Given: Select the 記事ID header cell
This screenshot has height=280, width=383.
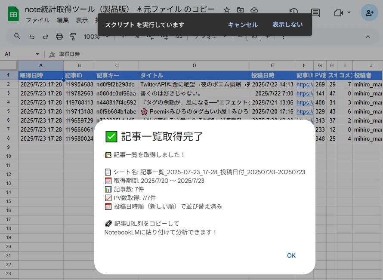Looking at the screenshot, I should click(79, 75).
